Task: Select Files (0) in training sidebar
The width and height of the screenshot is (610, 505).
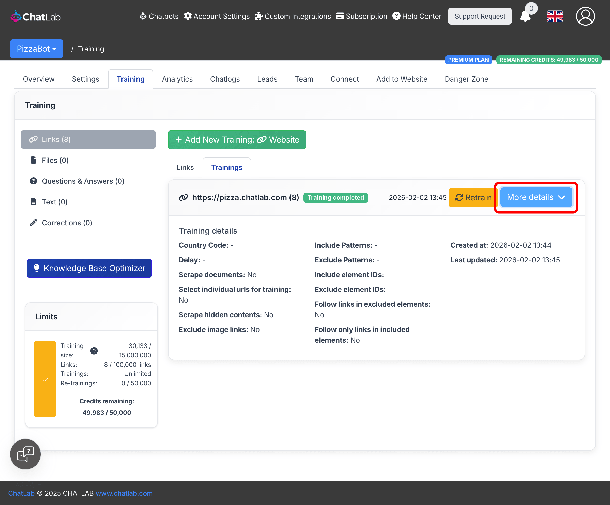Action: [55, 160]
